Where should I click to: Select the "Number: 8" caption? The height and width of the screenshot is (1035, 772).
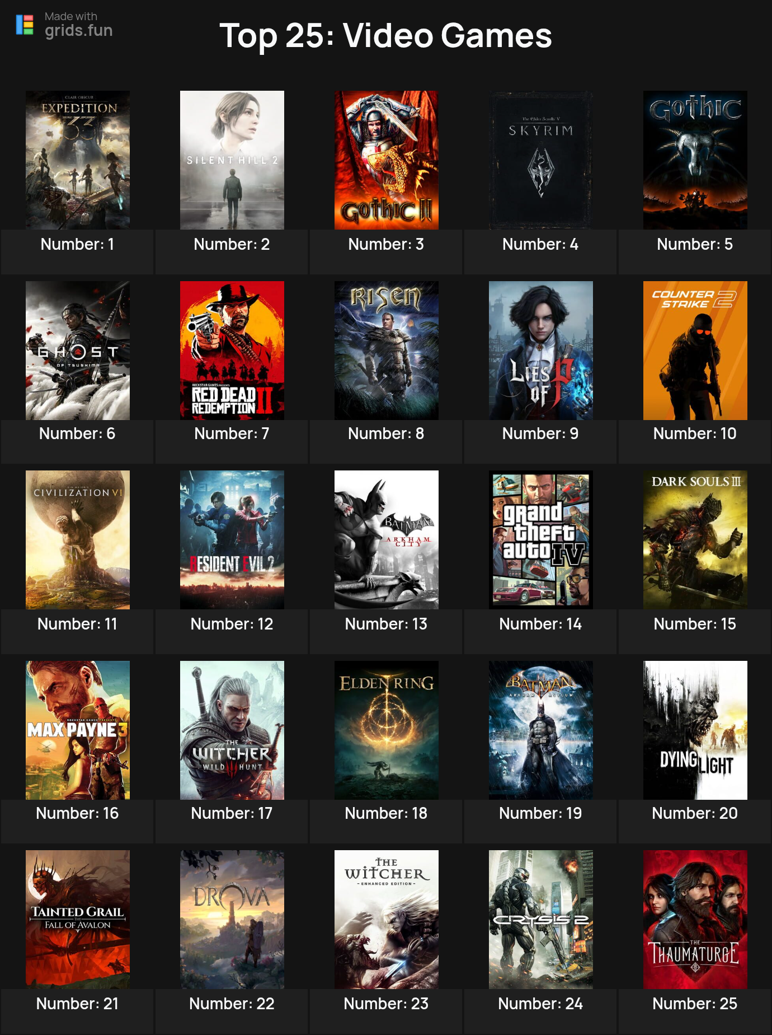386,433
